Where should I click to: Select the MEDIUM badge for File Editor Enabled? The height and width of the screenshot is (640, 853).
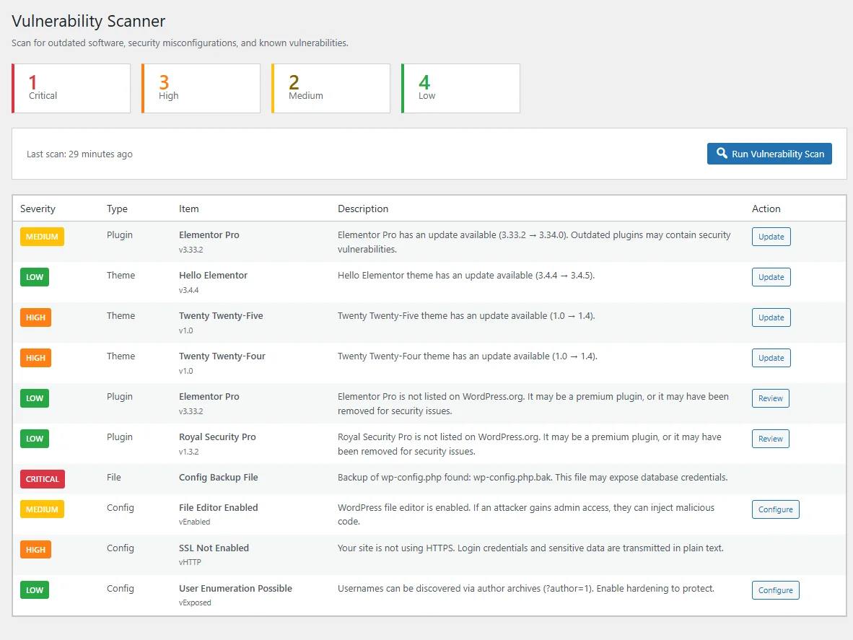pos(42,509)
